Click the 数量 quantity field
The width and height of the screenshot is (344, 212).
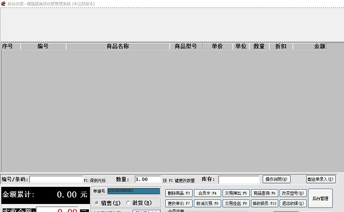pos(148,179)
